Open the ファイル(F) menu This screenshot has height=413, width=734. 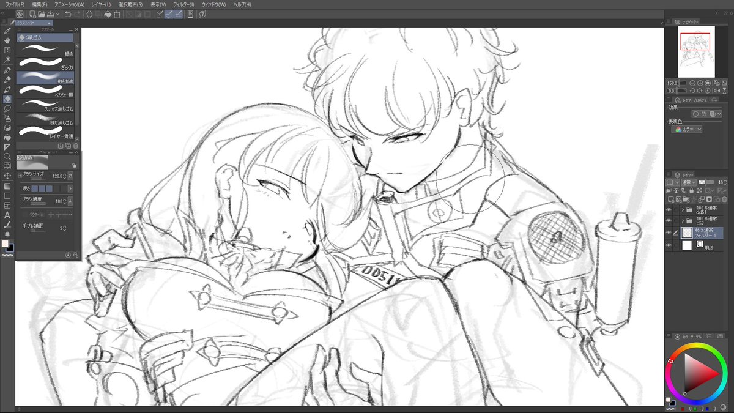point(15,4)
